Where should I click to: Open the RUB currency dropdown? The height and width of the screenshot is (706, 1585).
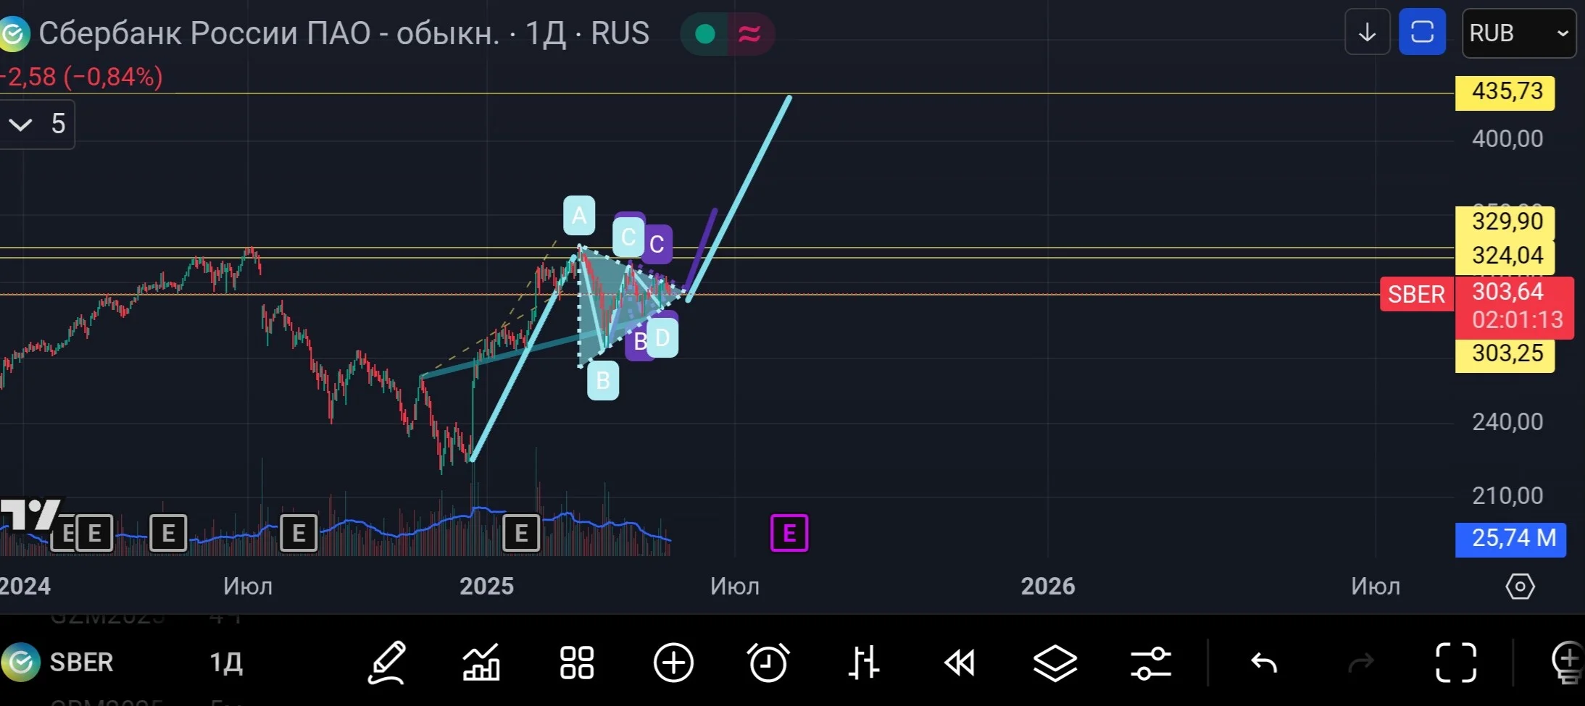pos(1519,33)
